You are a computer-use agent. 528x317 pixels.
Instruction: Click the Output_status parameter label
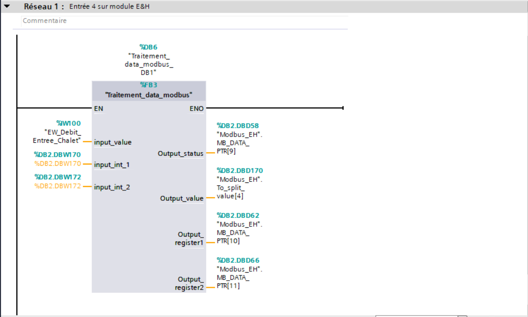181,154
